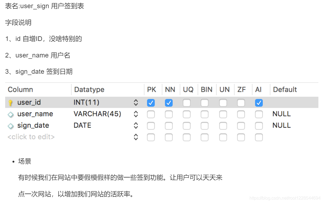The image size is (323, 203).
Task: Click the NN column header
Action: click(170, 89)
